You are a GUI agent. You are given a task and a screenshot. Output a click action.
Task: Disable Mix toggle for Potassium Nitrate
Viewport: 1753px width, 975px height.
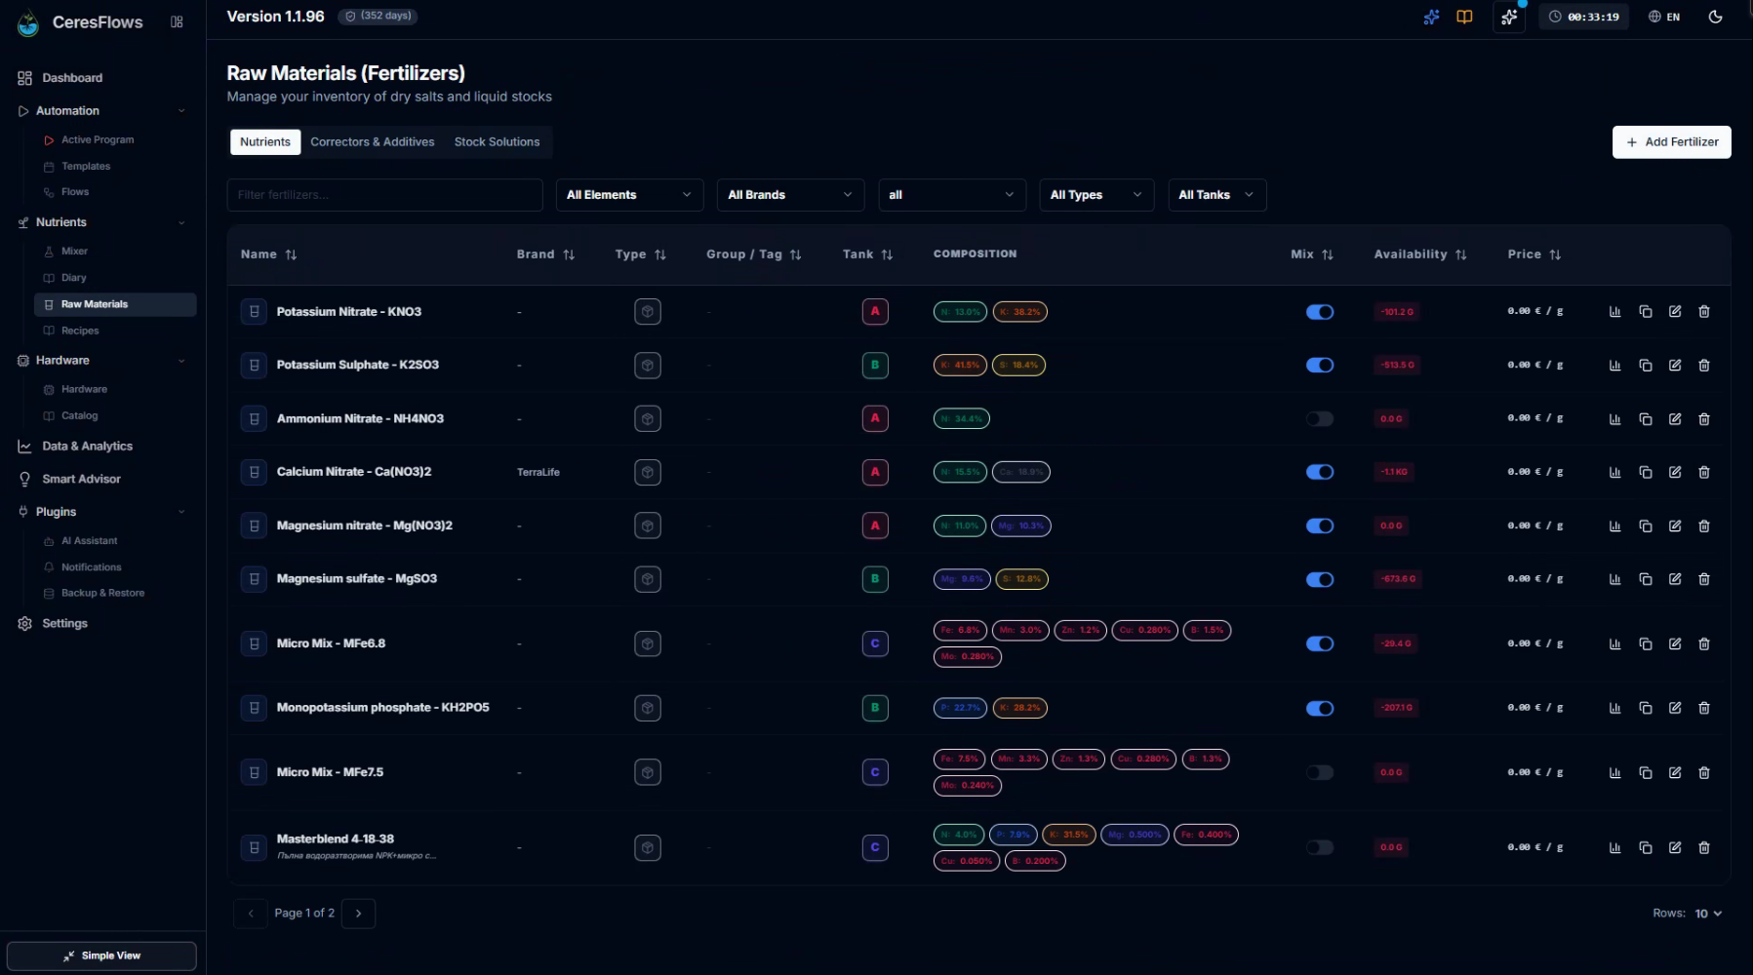(1319, 312)
